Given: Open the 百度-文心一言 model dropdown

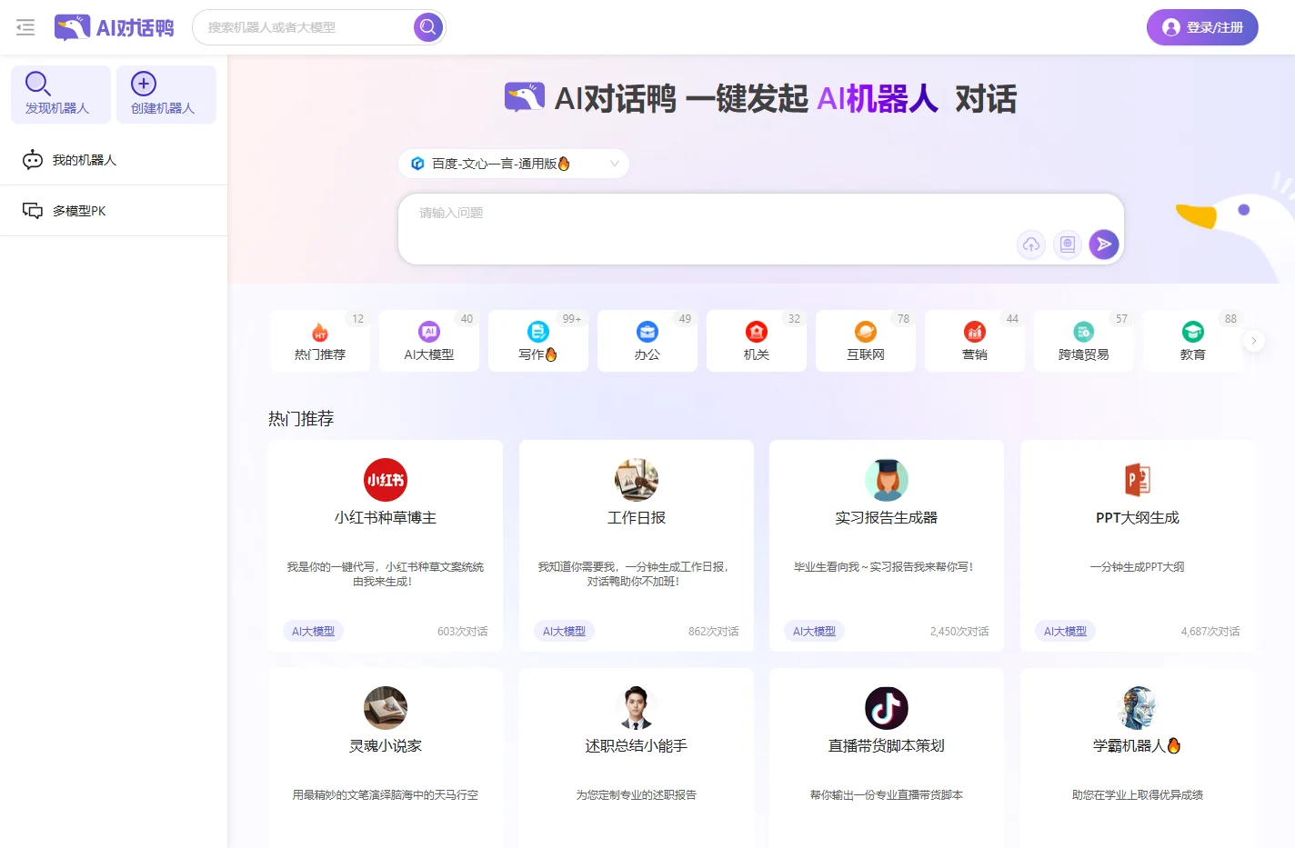Looking at the screenshot, I should pos(514,164).
